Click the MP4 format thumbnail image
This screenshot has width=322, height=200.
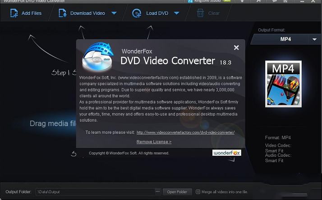click(x=283, y=84)
